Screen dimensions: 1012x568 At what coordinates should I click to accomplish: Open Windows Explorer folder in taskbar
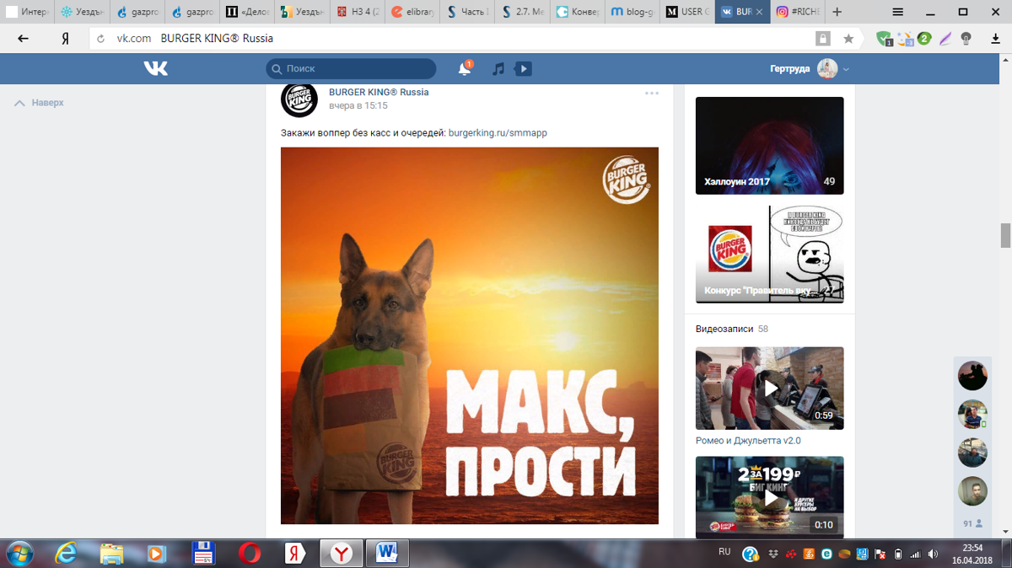tap(112, 554)
